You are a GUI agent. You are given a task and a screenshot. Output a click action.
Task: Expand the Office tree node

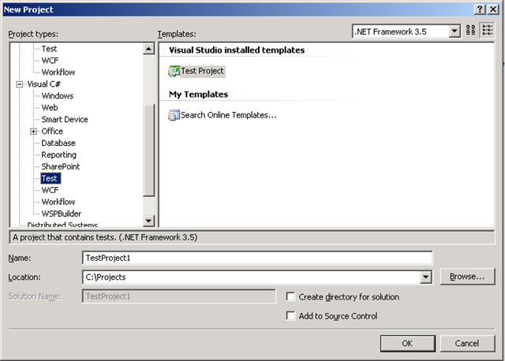click(33, 132)
